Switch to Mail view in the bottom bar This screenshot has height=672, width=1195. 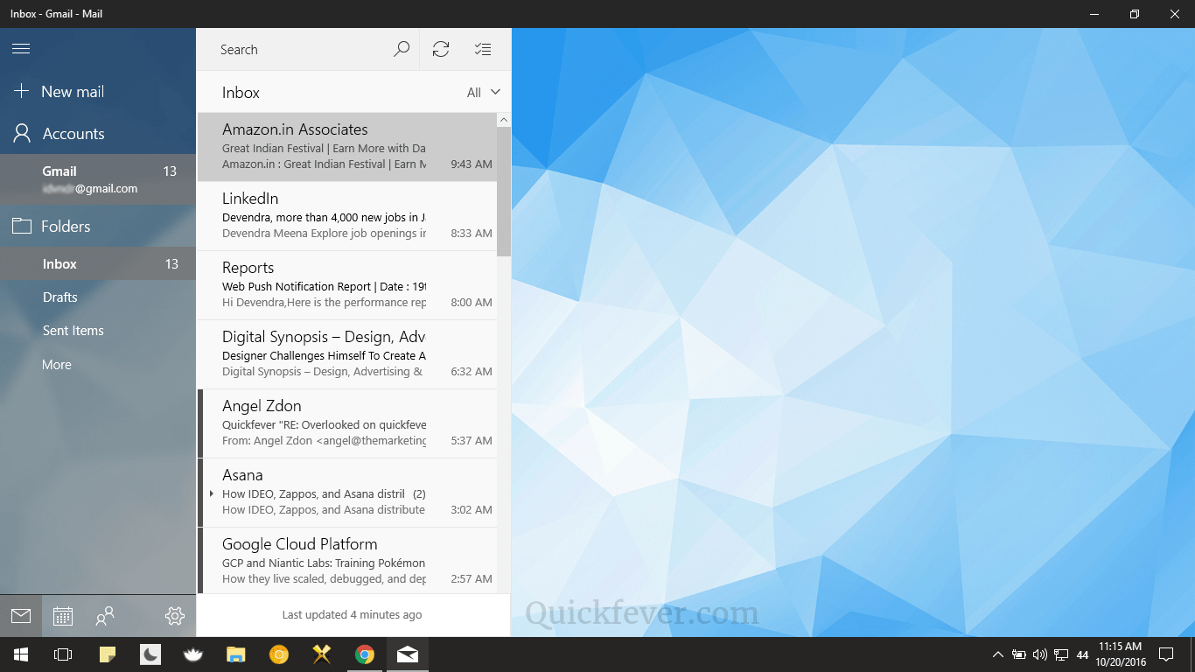(x=21, y=616)
